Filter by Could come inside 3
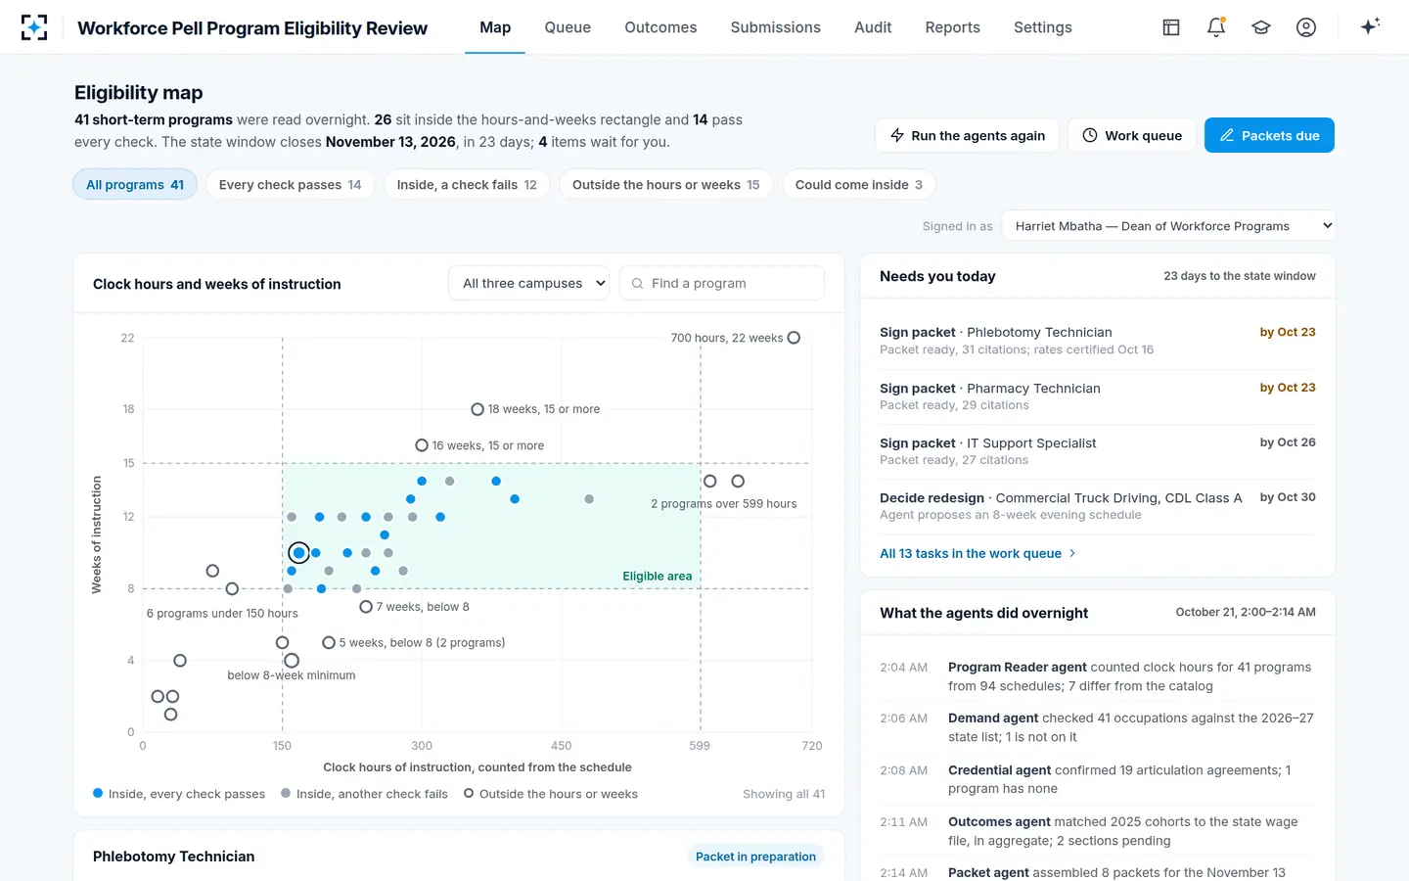Image resolution: width=1409 pixels, height=881 pixels. pos(858,184)
